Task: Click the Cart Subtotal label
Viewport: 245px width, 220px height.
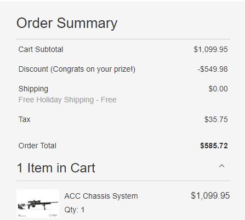Action: pos(41,49)
